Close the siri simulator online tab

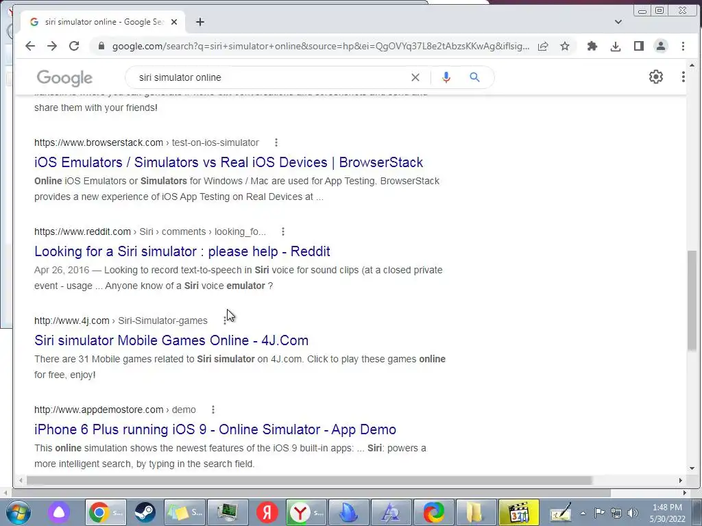coord(174,22)
